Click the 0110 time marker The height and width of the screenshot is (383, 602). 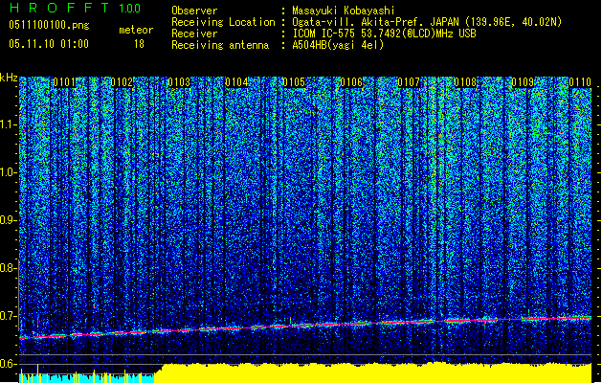pyautogui.click(x=579, y=83)
